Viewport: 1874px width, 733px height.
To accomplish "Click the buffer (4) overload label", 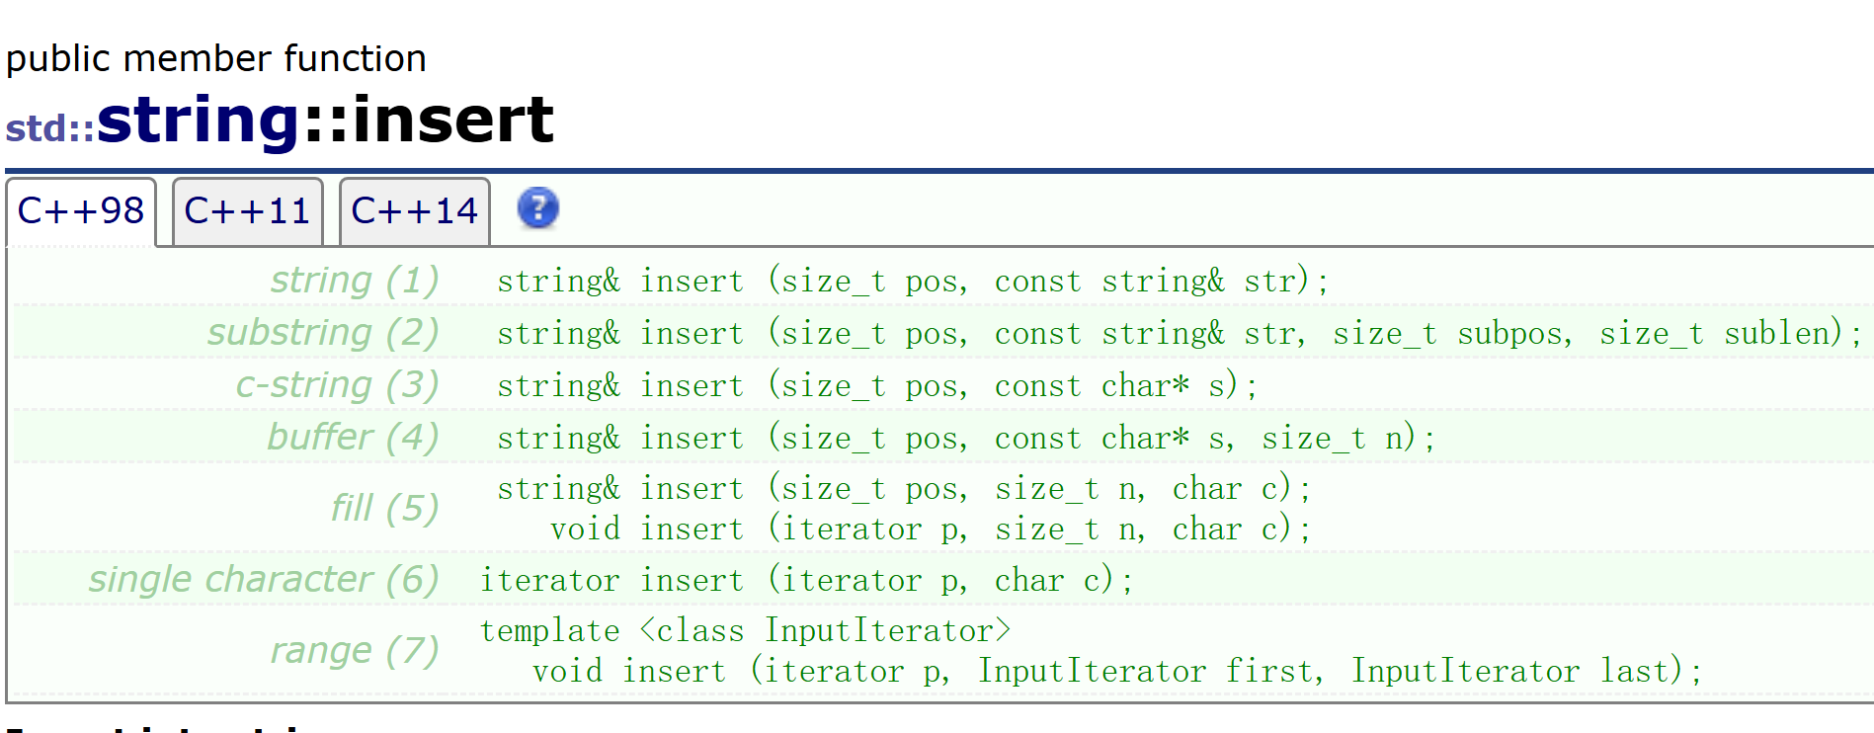I will click(x=353, y=438).
